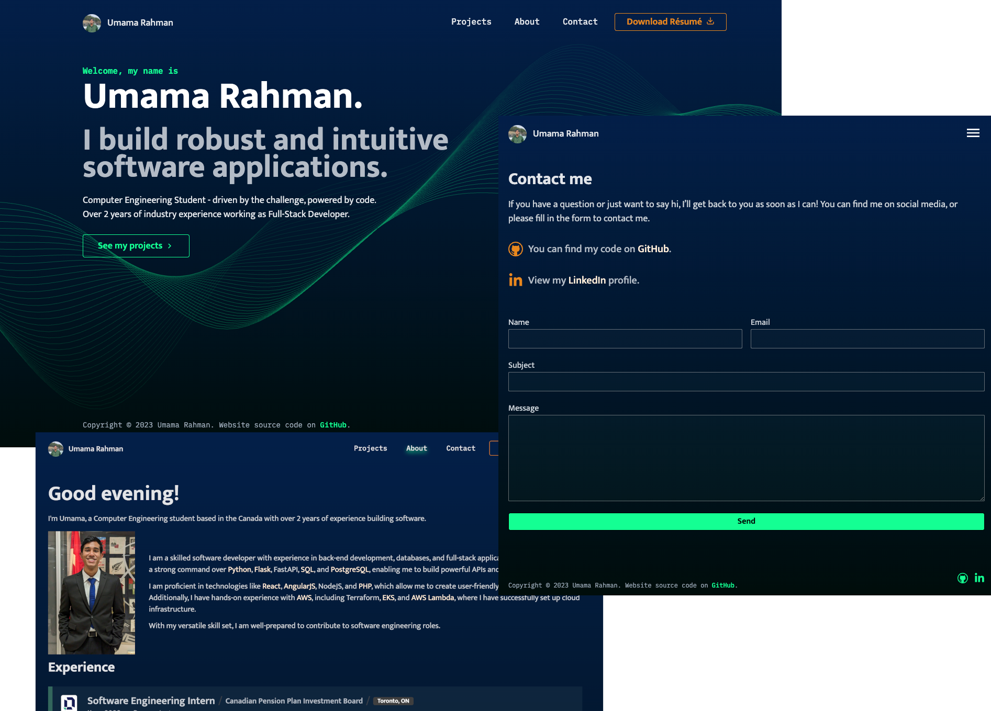Click the Download Résumé button
This screenshot has width=991, height=711.
point(670,22)
